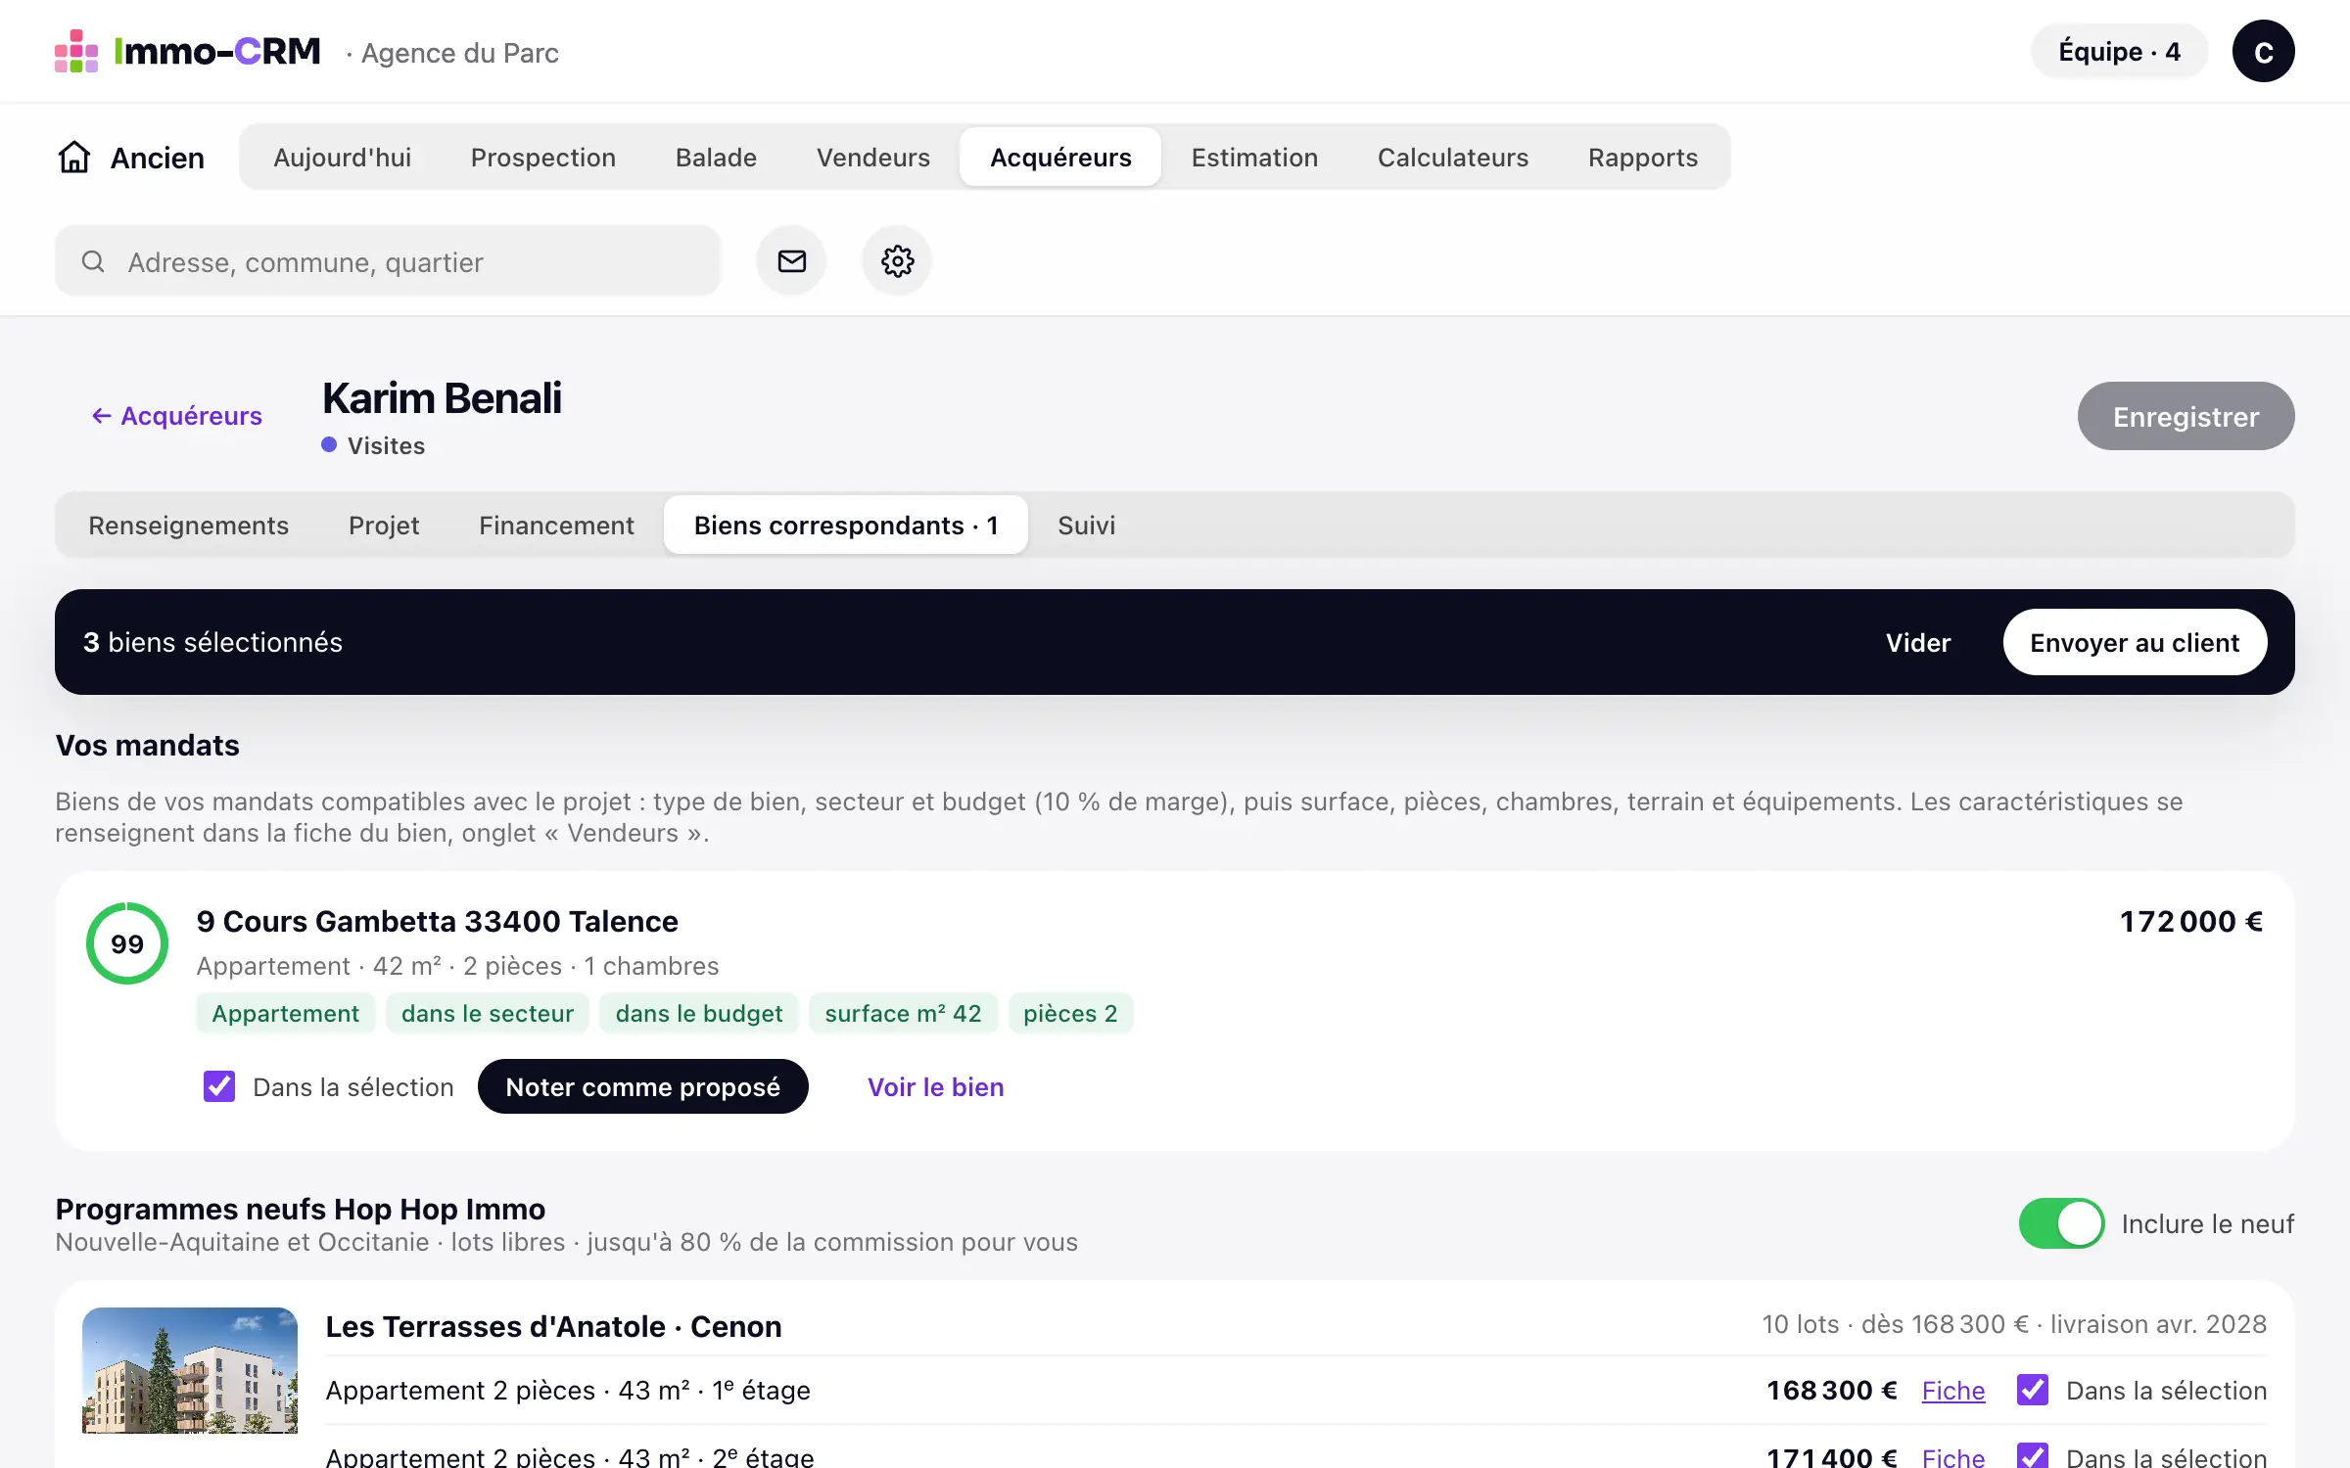Viewport: 2350px width, 1468px height.
Task: Click the surface m² 42 tag
Action: pos(903,1013)
